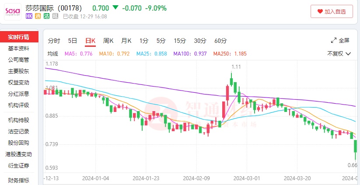Click the 1.11 peak candlestick
This screenshot has height=185, width=360.
coord(232,80)
